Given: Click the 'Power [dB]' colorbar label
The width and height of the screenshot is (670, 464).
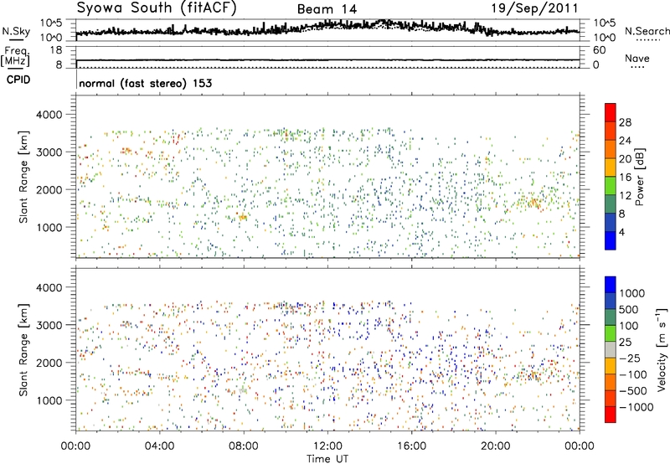Looking at the screenshot, I should tap(640, 177).
